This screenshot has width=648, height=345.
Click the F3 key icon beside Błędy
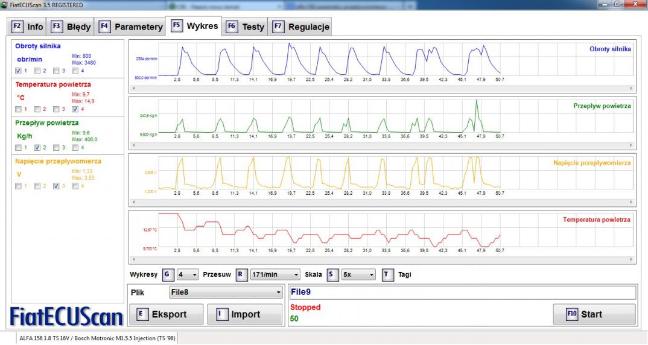click(x=57, y=27)
